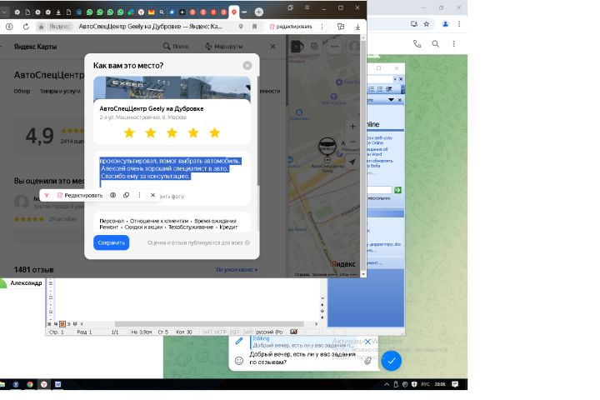This screenshot has height=400, width=600.
Task: Switch to the first WhatsApp browser tab
Action: coord(89,12)
